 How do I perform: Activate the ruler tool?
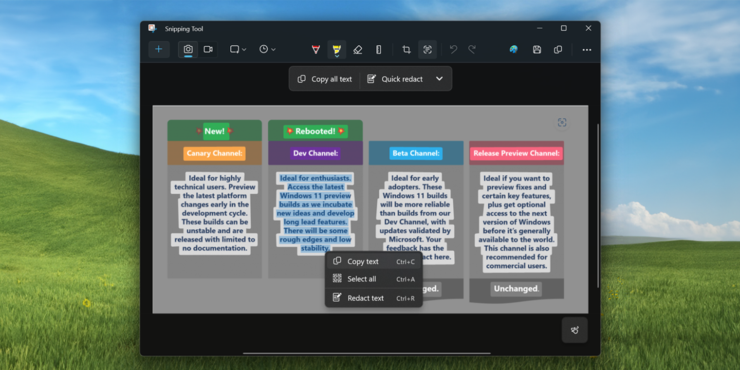pyautogui.click(x=379, y=49)
